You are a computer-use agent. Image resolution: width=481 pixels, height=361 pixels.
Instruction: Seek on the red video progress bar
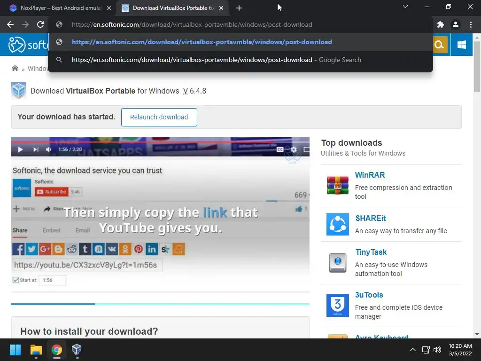(160, 142)
